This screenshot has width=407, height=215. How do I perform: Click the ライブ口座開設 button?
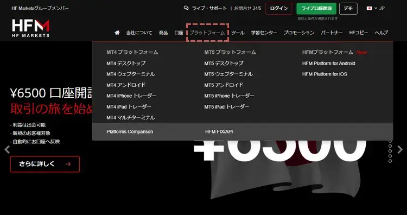(316, 9)
